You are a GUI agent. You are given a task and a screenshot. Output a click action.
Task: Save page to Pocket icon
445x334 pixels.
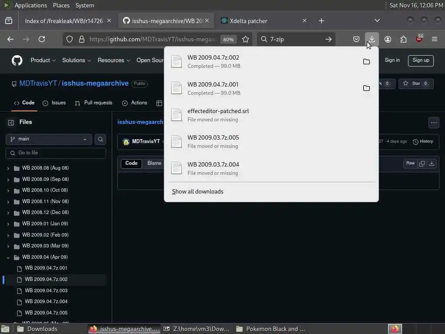(x=356, y=39)
